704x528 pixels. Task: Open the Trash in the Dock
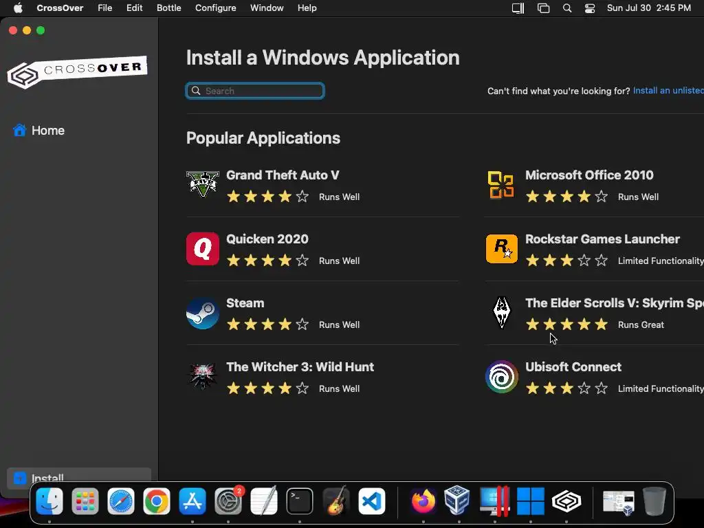[654, 501]
